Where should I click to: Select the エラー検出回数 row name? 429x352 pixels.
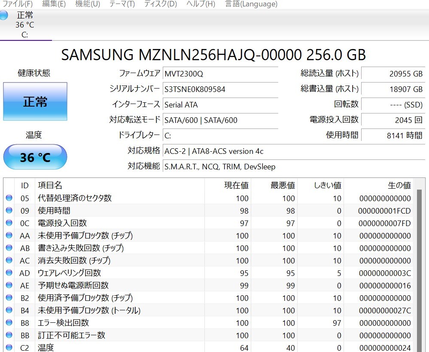tap(64, 322)
